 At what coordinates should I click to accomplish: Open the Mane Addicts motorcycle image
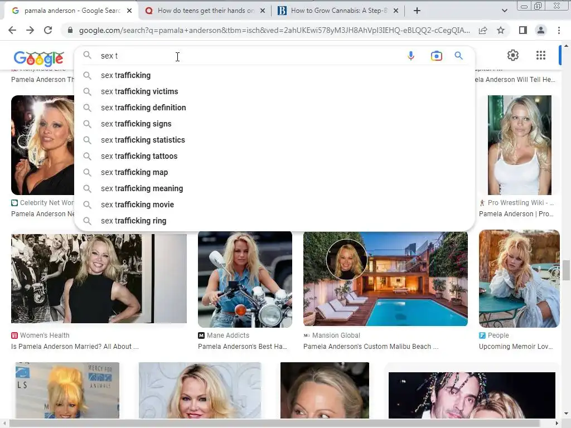(245, 279)
